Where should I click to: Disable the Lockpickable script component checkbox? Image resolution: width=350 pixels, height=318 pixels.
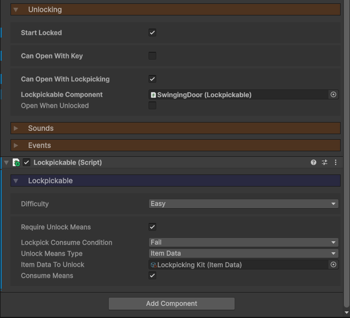[26, 162]
